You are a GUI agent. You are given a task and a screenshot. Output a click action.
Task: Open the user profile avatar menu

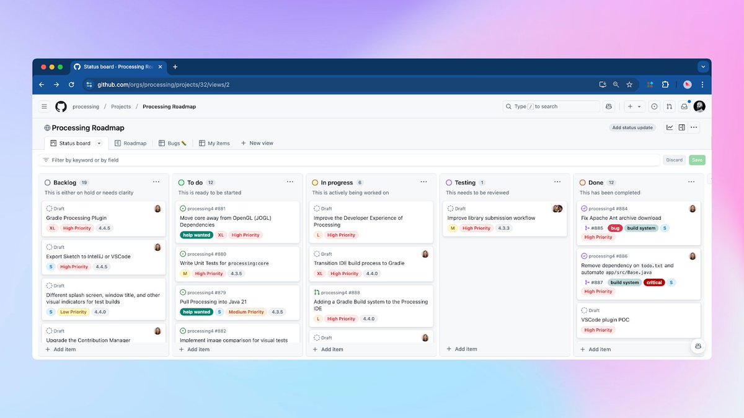point(699,107)
